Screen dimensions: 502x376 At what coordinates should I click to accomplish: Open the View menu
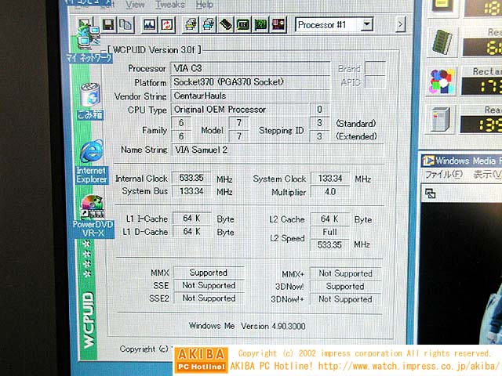click(135, 5)
